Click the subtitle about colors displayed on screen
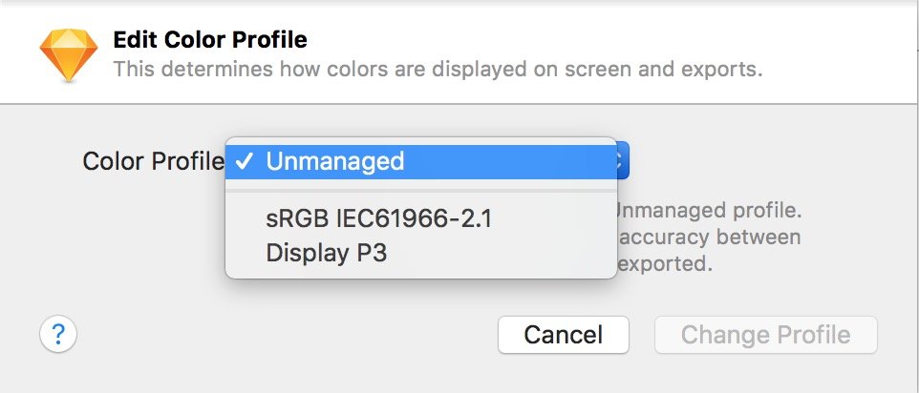919x393 pixels. pos(438,69)
